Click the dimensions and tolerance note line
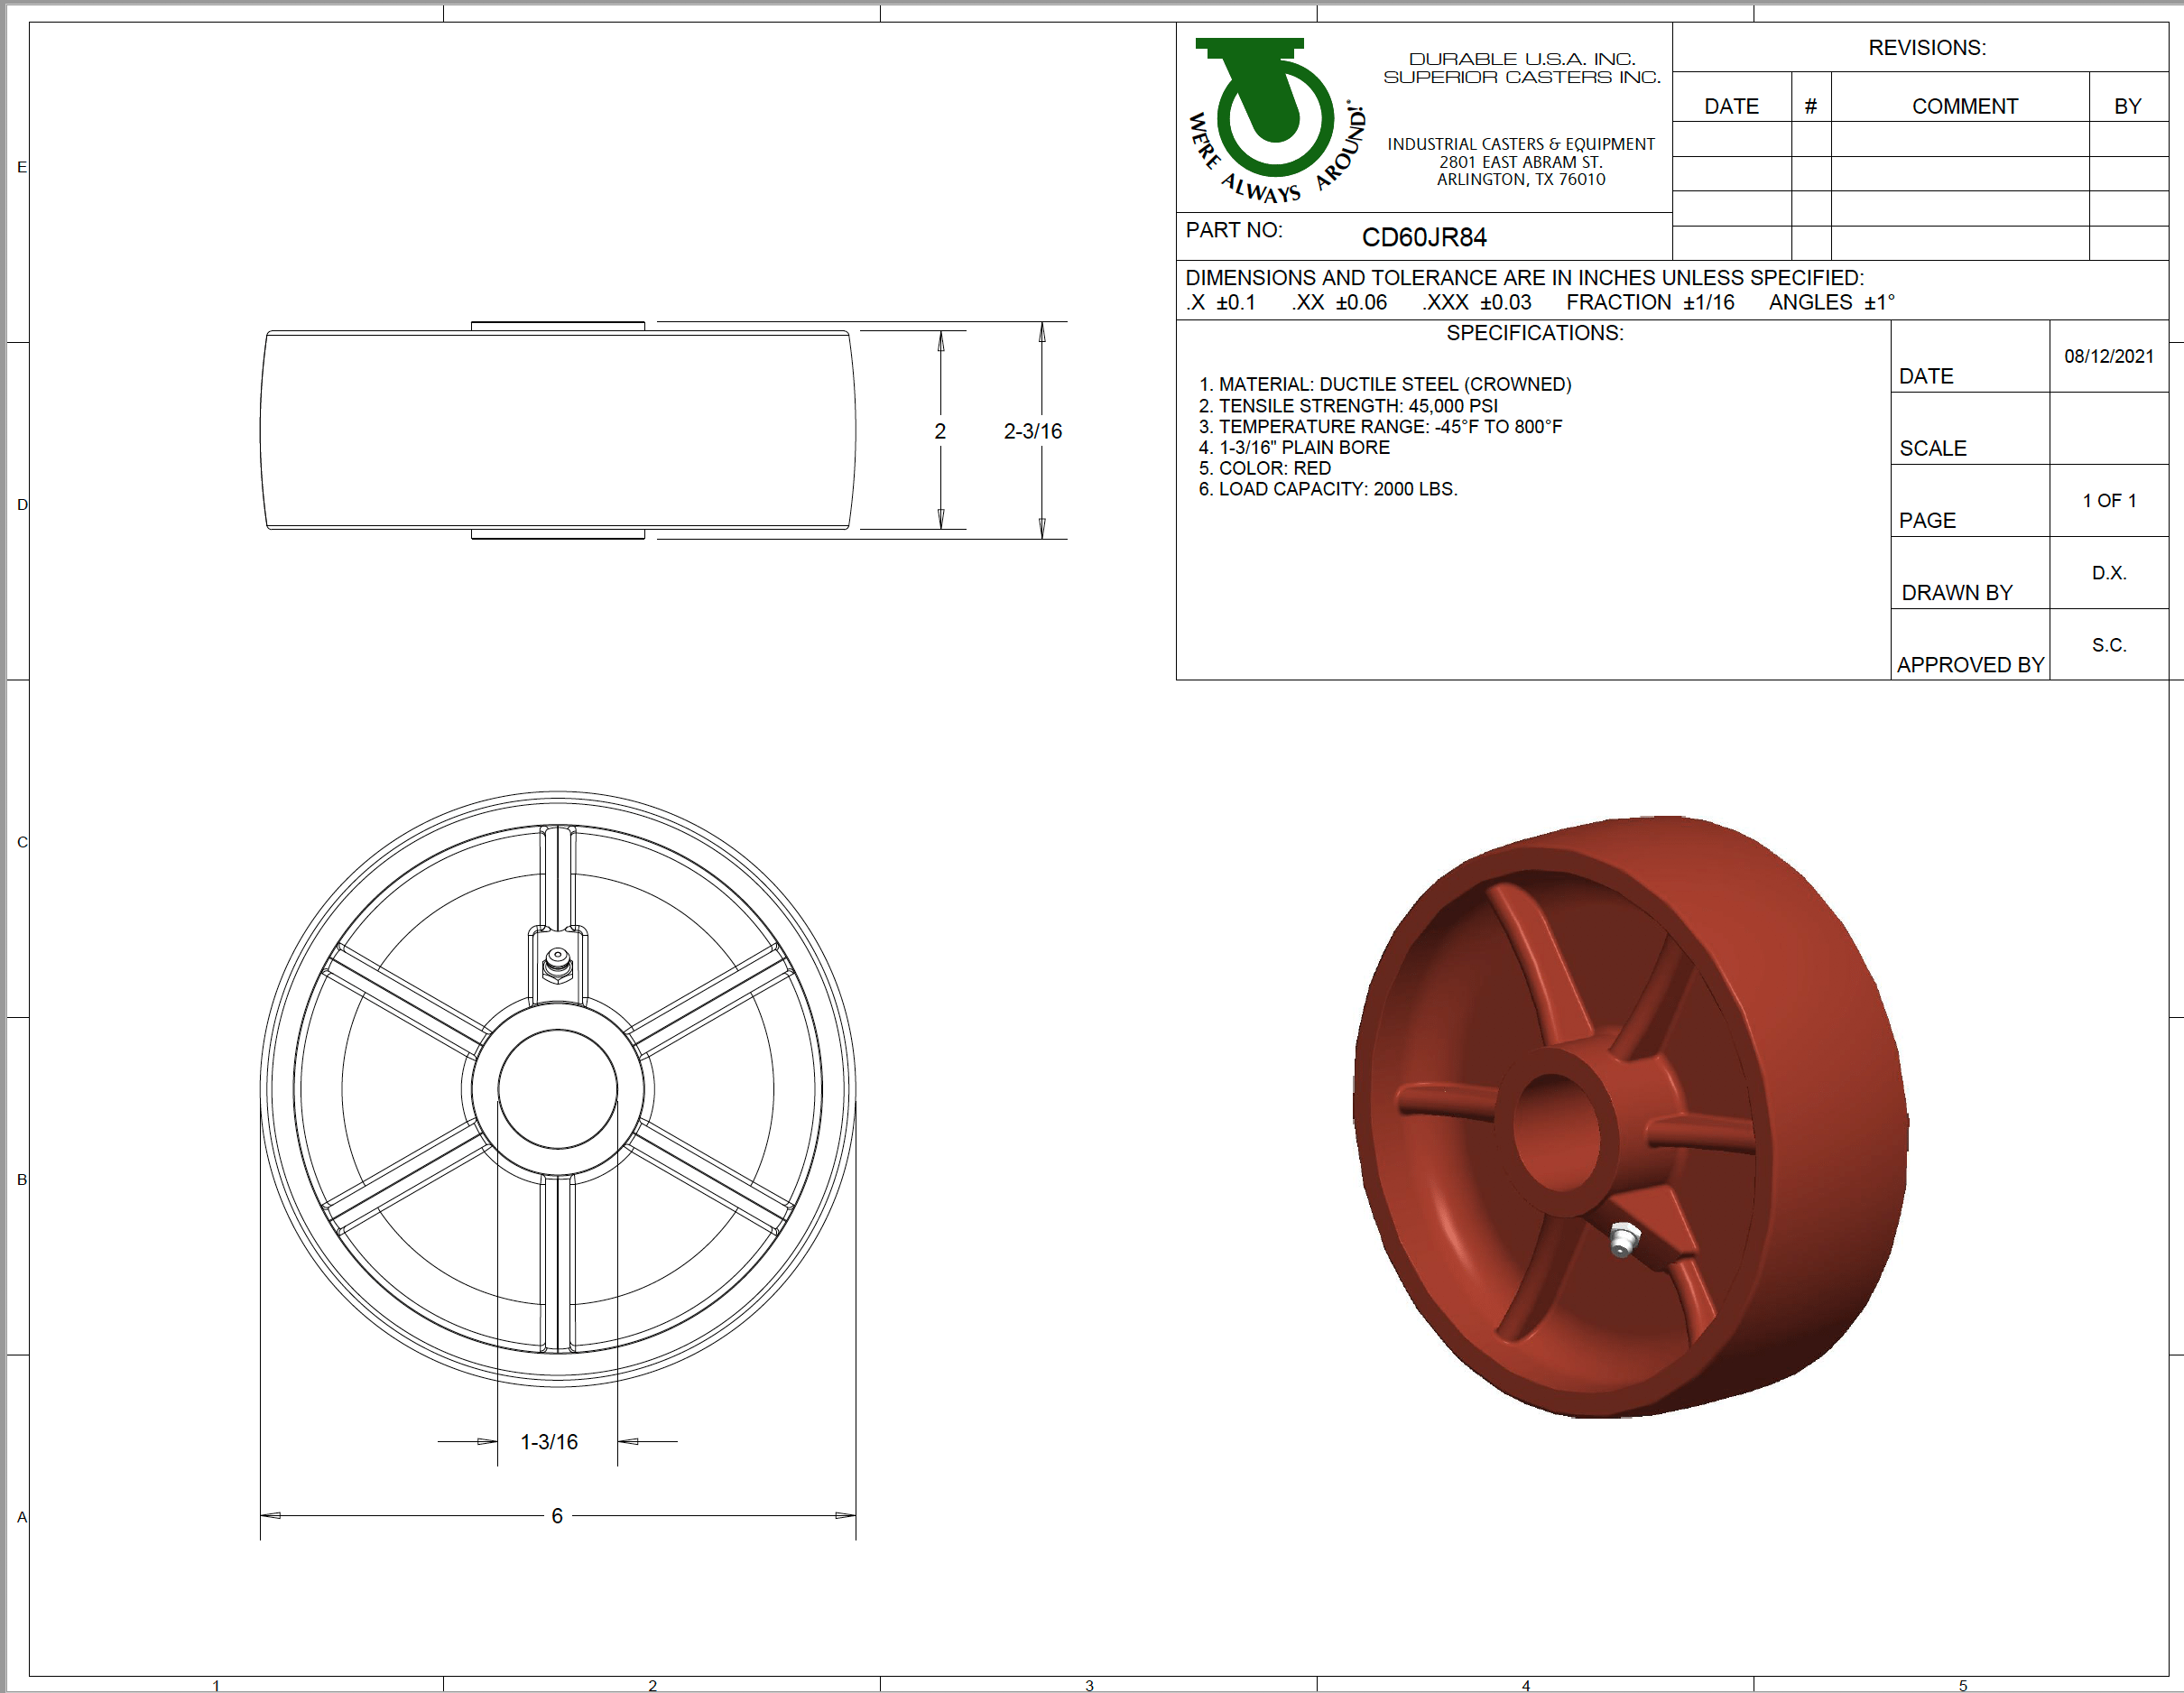 1524,278
